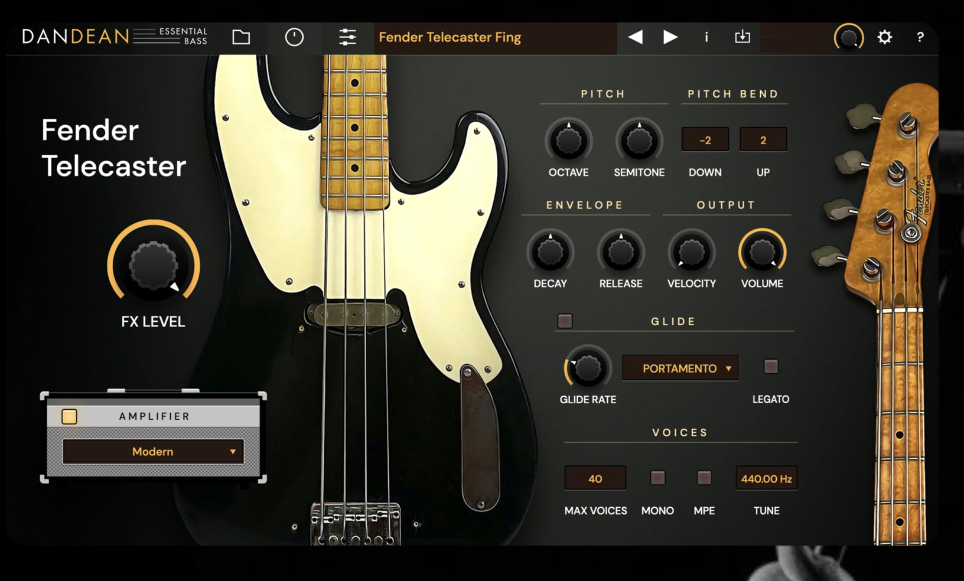Screen dimensions: 964x581
Task: Click the clock-shaped icon in the header
Action: pos(294,37)
